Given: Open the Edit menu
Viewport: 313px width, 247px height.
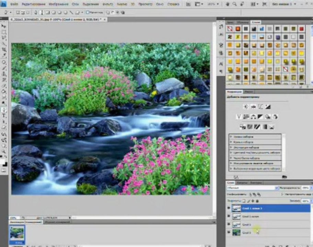Looking at the screenshot, I should [33, 4].
